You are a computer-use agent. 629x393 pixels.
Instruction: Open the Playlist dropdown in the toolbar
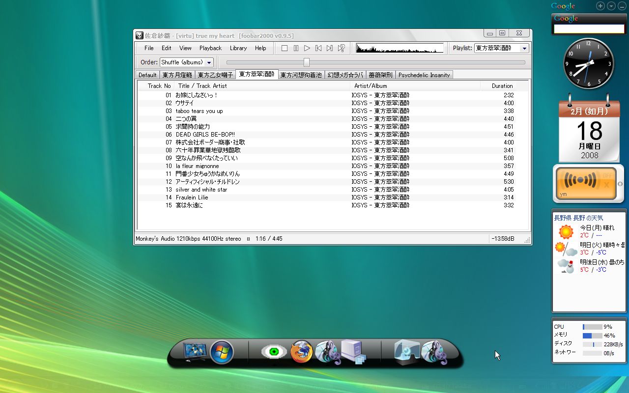[x=524, y=48]
